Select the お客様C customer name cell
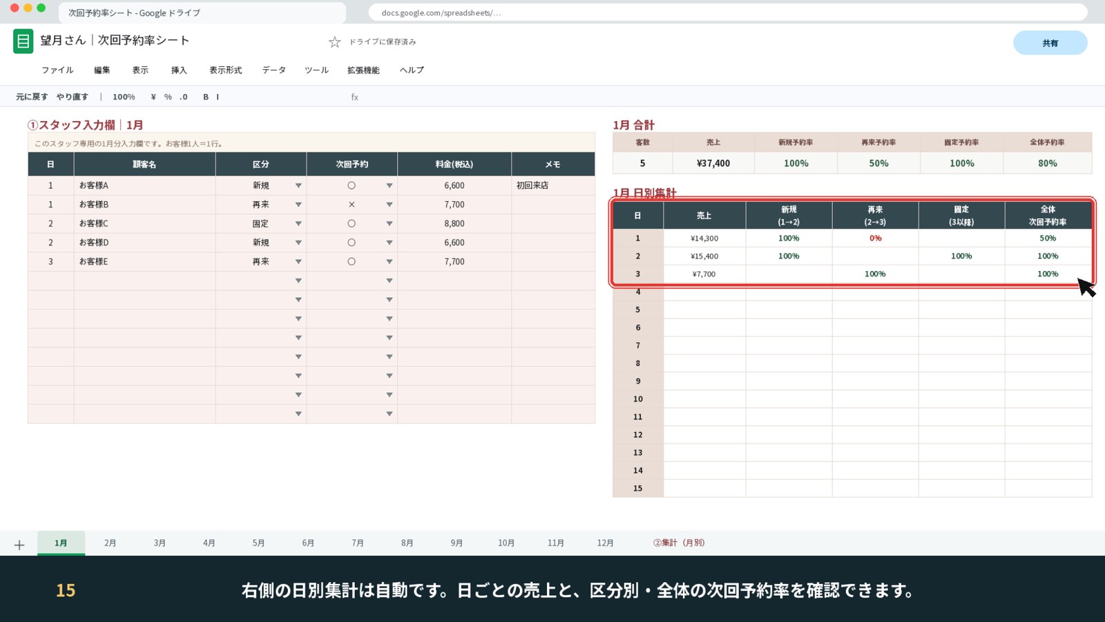1105x622 pixels. 145,224
